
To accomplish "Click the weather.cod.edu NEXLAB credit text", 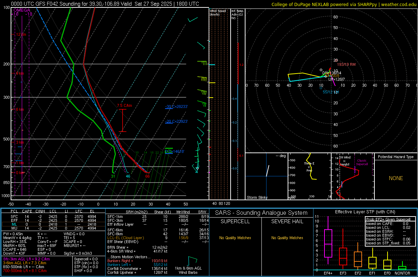I will pos(344,4).
